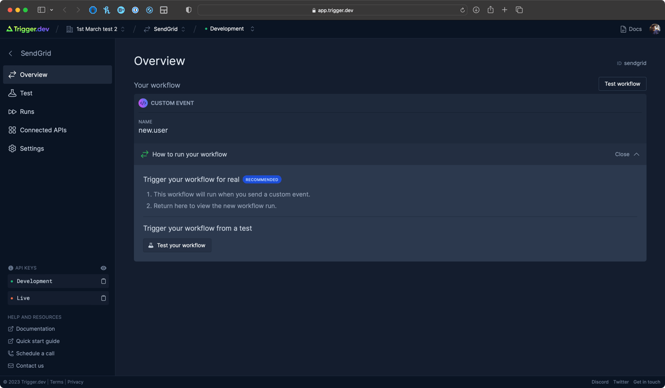665x388 pixels.
Task: Open the Twitter footer link
Action: coord(621,382)
